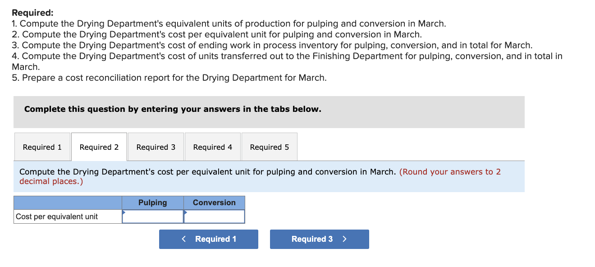Select the Pulping column header

point(152,203)
